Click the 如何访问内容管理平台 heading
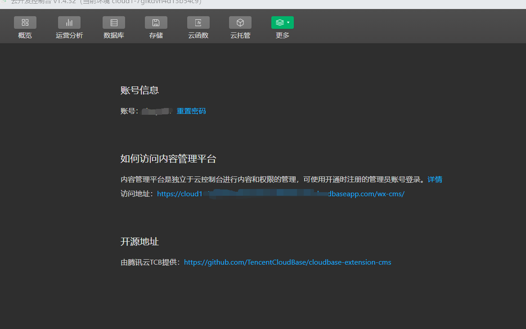The height and width of the screenshot is (329, 526). [168, 159]
